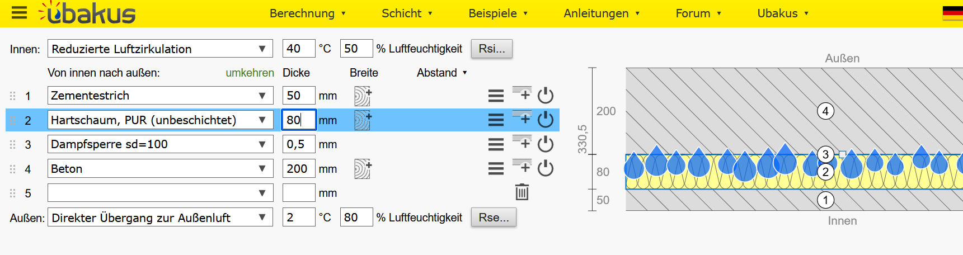Viewport: 963px width, 255px height.
Task: Click the inside temperature input field
Action: [298, 49]
